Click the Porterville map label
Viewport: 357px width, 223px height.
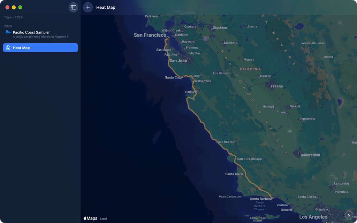point(307,119)
